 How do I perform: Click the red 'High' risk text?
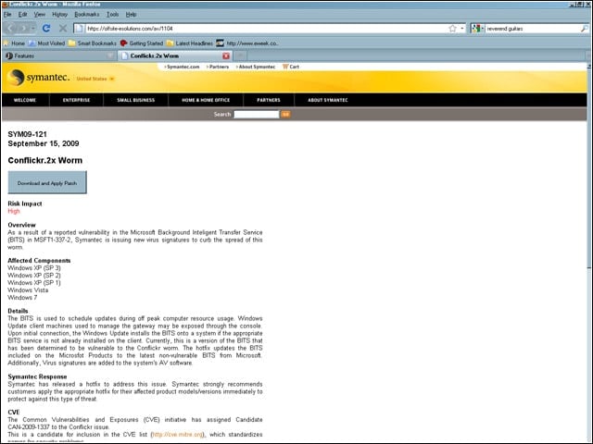(14, 211)
